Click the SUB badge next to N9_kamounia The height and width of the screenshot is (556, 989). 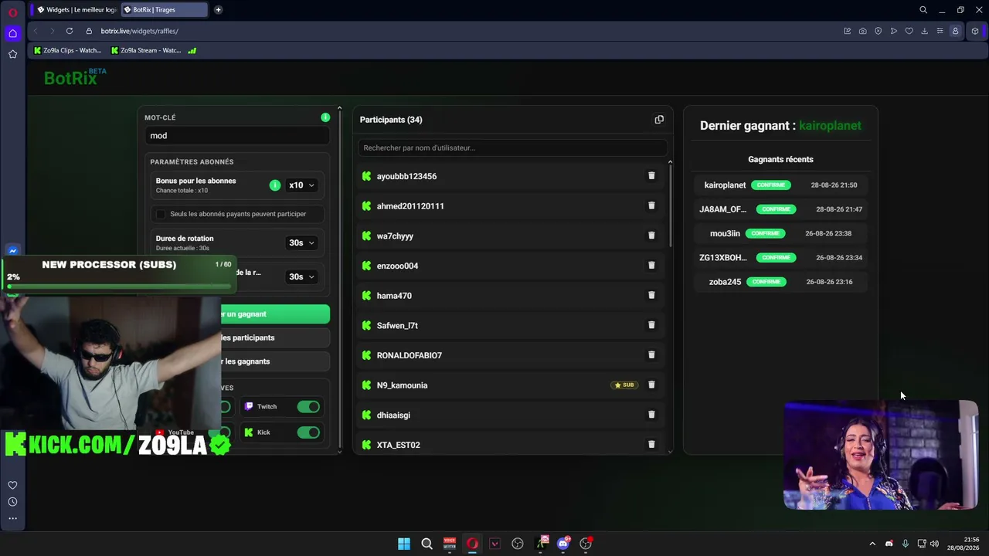click(624, 385)
